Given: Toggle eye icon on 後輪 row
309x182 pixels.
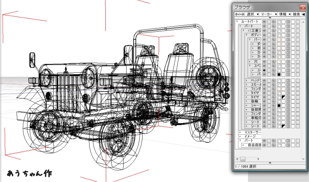Looking at the screenshot, I should click(x=264, y=101).
